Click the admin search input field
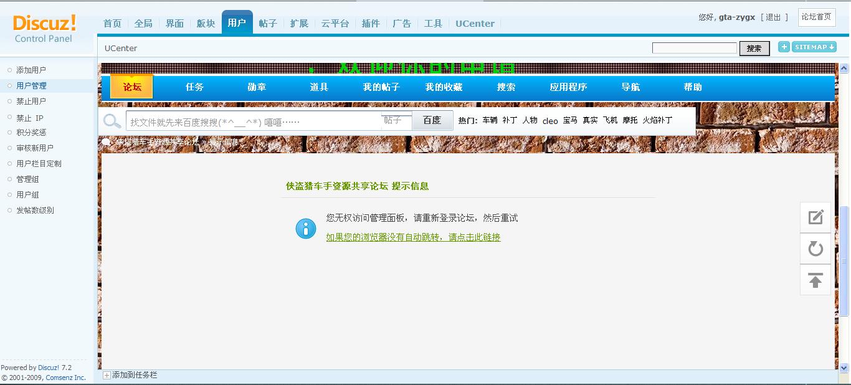The height and width of the screenshot is (385, 851). (694, 48)
